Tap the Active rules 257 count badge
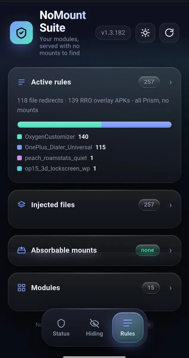 [x=149, y=82]
